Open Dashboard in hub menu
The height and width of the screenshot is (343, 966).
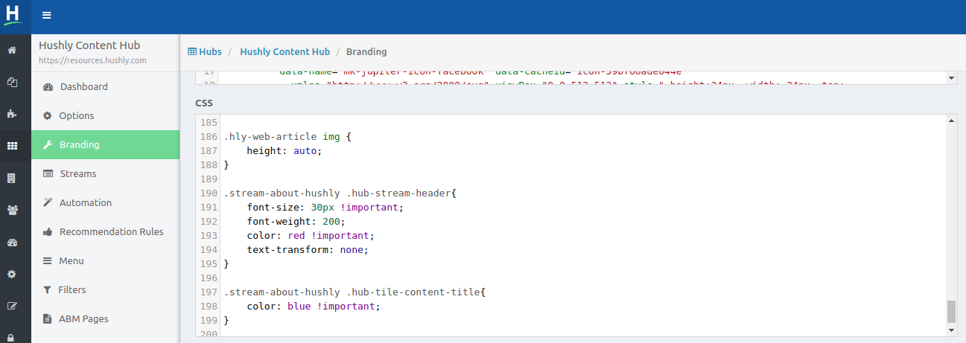[x=105, y=87]
